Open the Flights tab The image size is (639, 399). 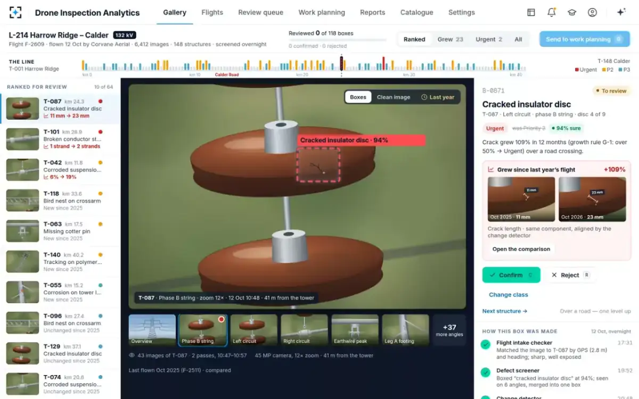coord(212,12)
